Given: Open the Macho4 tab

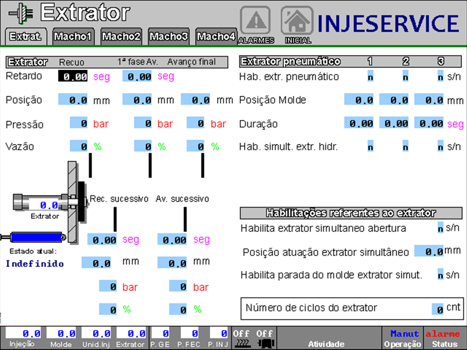Looking at the screenshot, I should coord(216,37).
